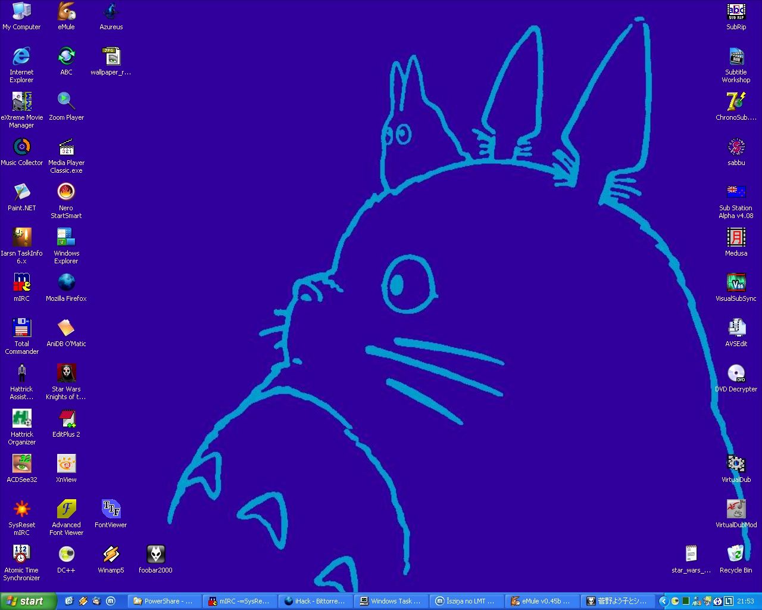762x610 pixels.
Task: Click the third quick launch icon
Action: 96,601
